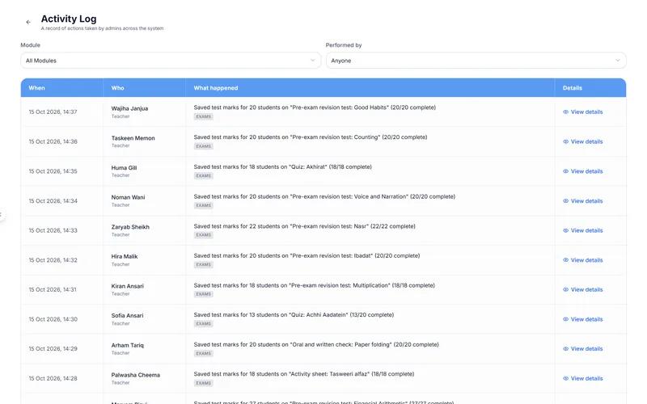Click the Achhi Aadatein 13/20 complete description
This screenshot has height=404, width=647.
[x=294, y=315]
